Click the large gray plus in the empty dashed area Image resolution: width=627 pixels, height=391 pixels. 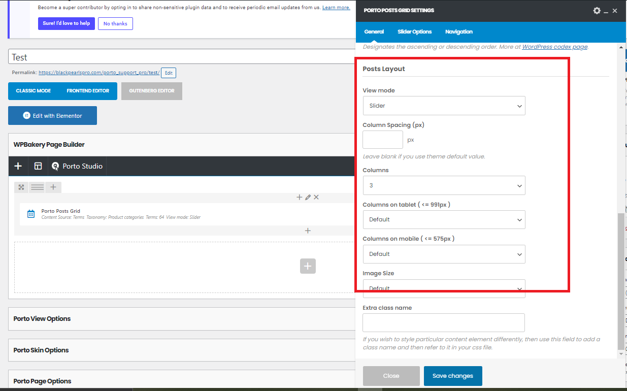point(308,266)
